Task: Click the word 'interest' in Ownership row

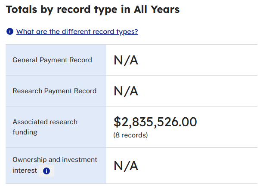Action: click(25, 171)
